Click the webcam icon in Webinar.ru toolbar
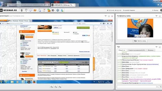This screenshot has width=162, height=91. (22, 10)
